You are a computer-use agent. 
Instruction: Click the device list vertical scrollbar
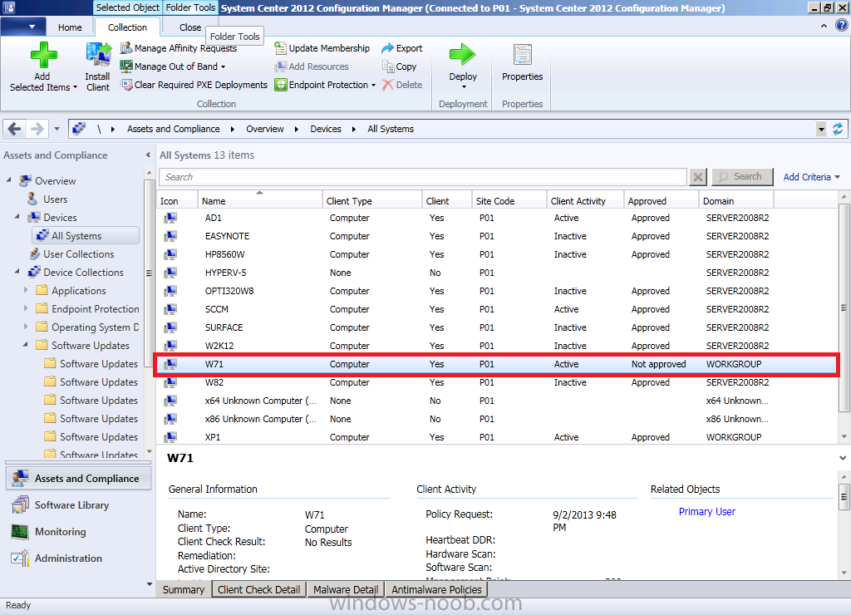pyautogui.click(x=844, y=308)
